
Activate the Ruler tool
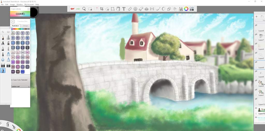(130, 9)
